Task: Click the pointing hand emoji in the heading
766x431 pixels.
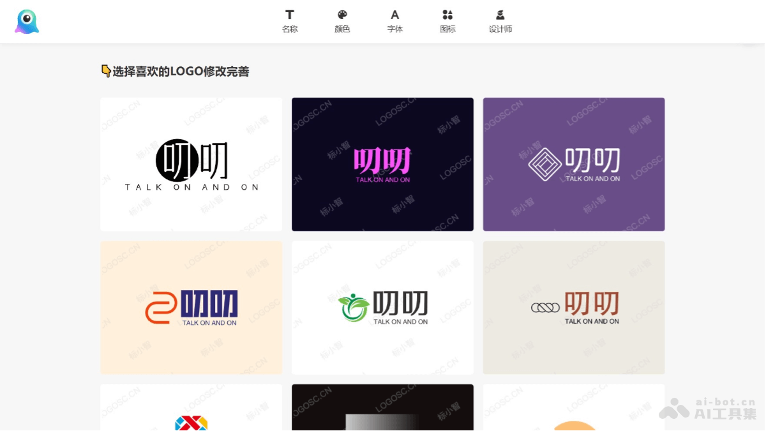Action: pos(105,72)
